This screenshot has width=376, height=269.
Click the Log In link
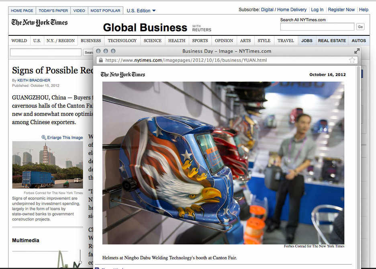pyautogui.click(x=317, y=10)
